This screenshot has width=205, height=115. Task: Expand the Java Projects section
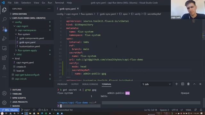(20, 102)
